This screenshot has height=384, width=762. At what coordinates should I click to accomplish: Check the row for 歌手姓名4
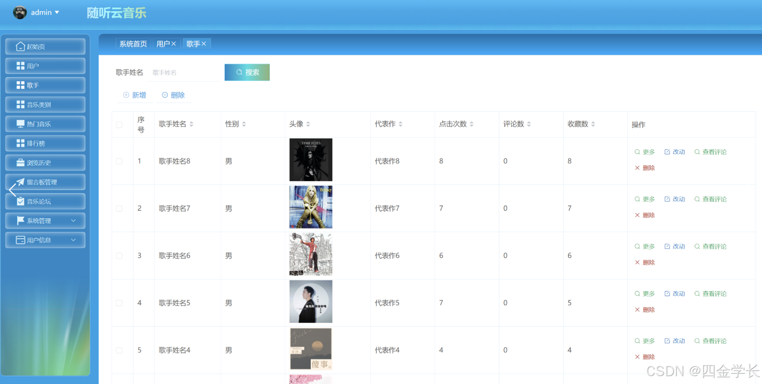(119, 350)
